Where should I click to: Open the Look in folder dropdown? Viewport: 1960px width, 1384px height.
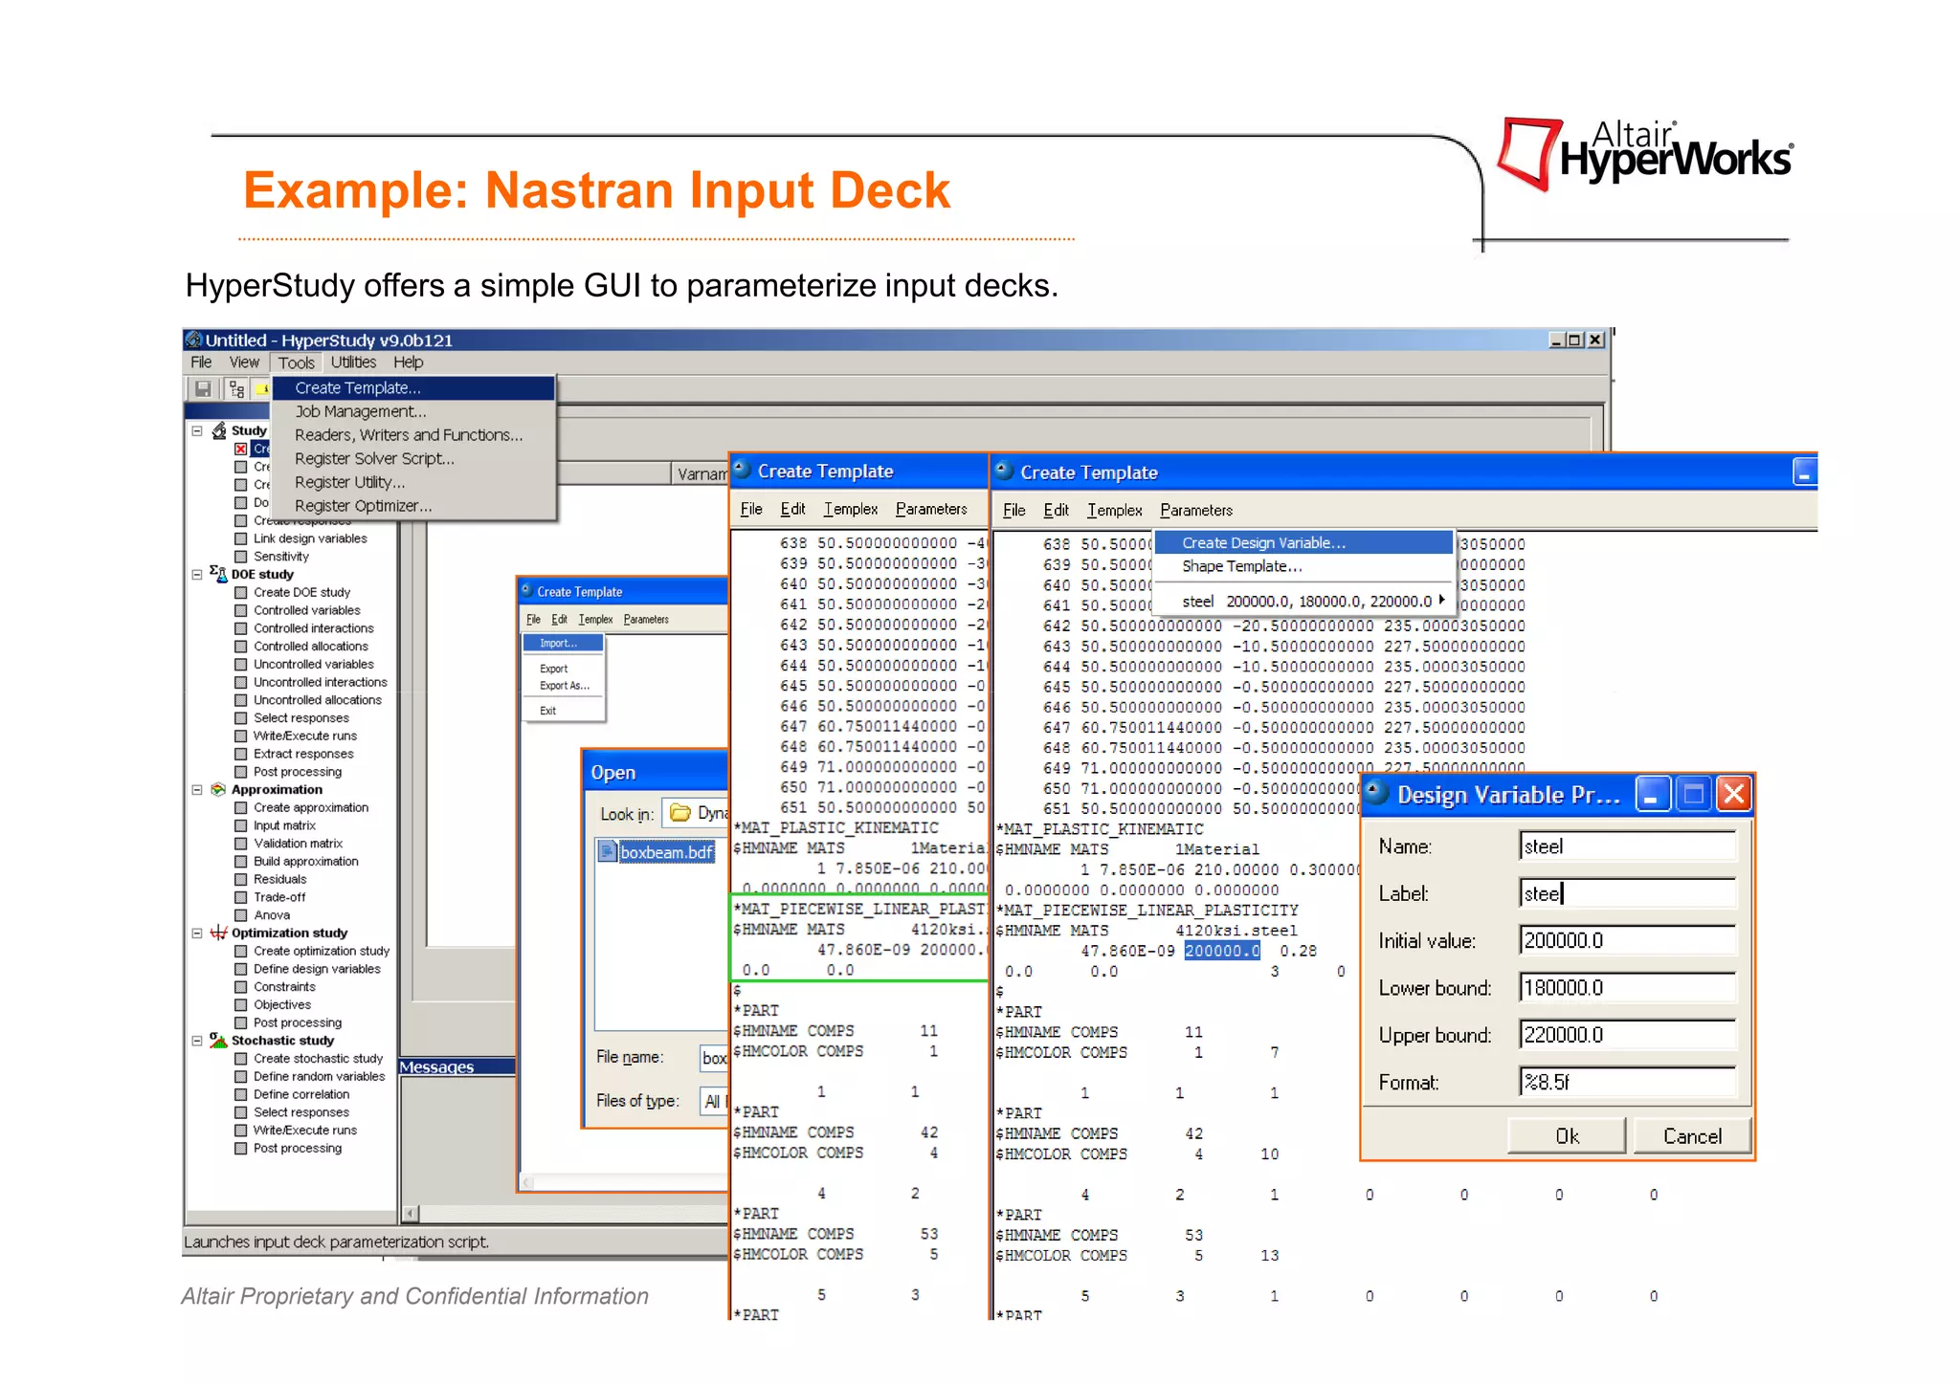click(x=696, y=813)
